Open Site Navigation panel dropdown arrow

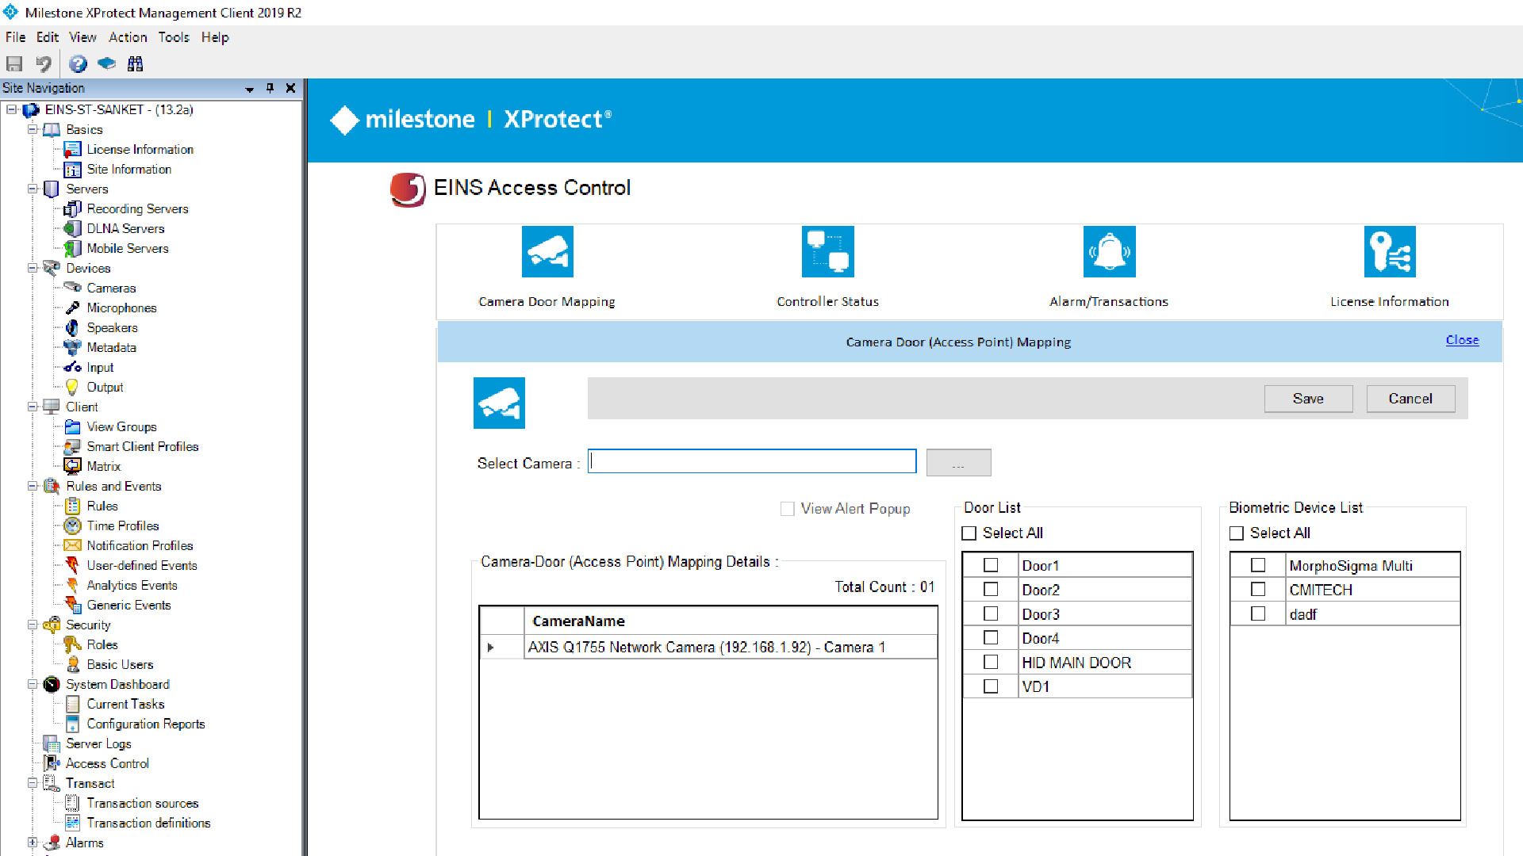pos(250,89)
